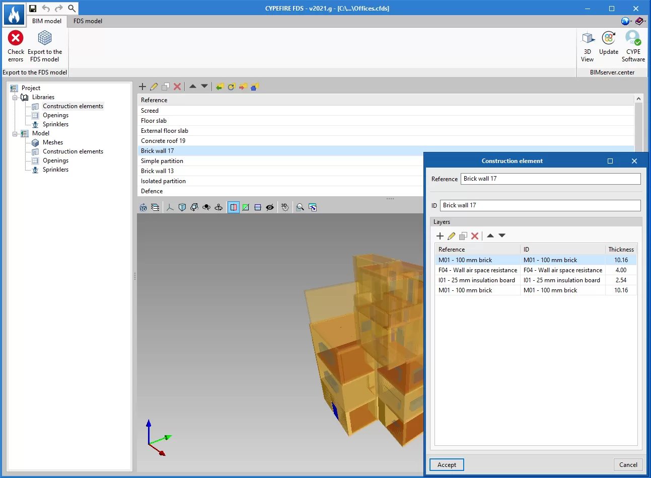The width and height of the screenshot is (651, 478).
Task: Select I01 - 25 mm insulation board layer row
Action: click(x=536, y=280)
